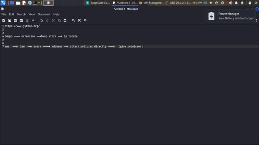
Task: Click the Find and Replace toolbar icon
Action: [79, 21]
